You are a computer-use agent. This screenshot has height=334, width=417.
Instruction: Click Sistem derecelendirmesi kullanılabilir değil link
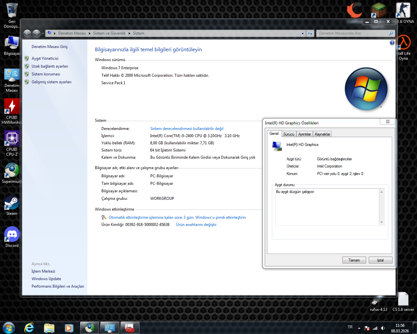(187, 129)
